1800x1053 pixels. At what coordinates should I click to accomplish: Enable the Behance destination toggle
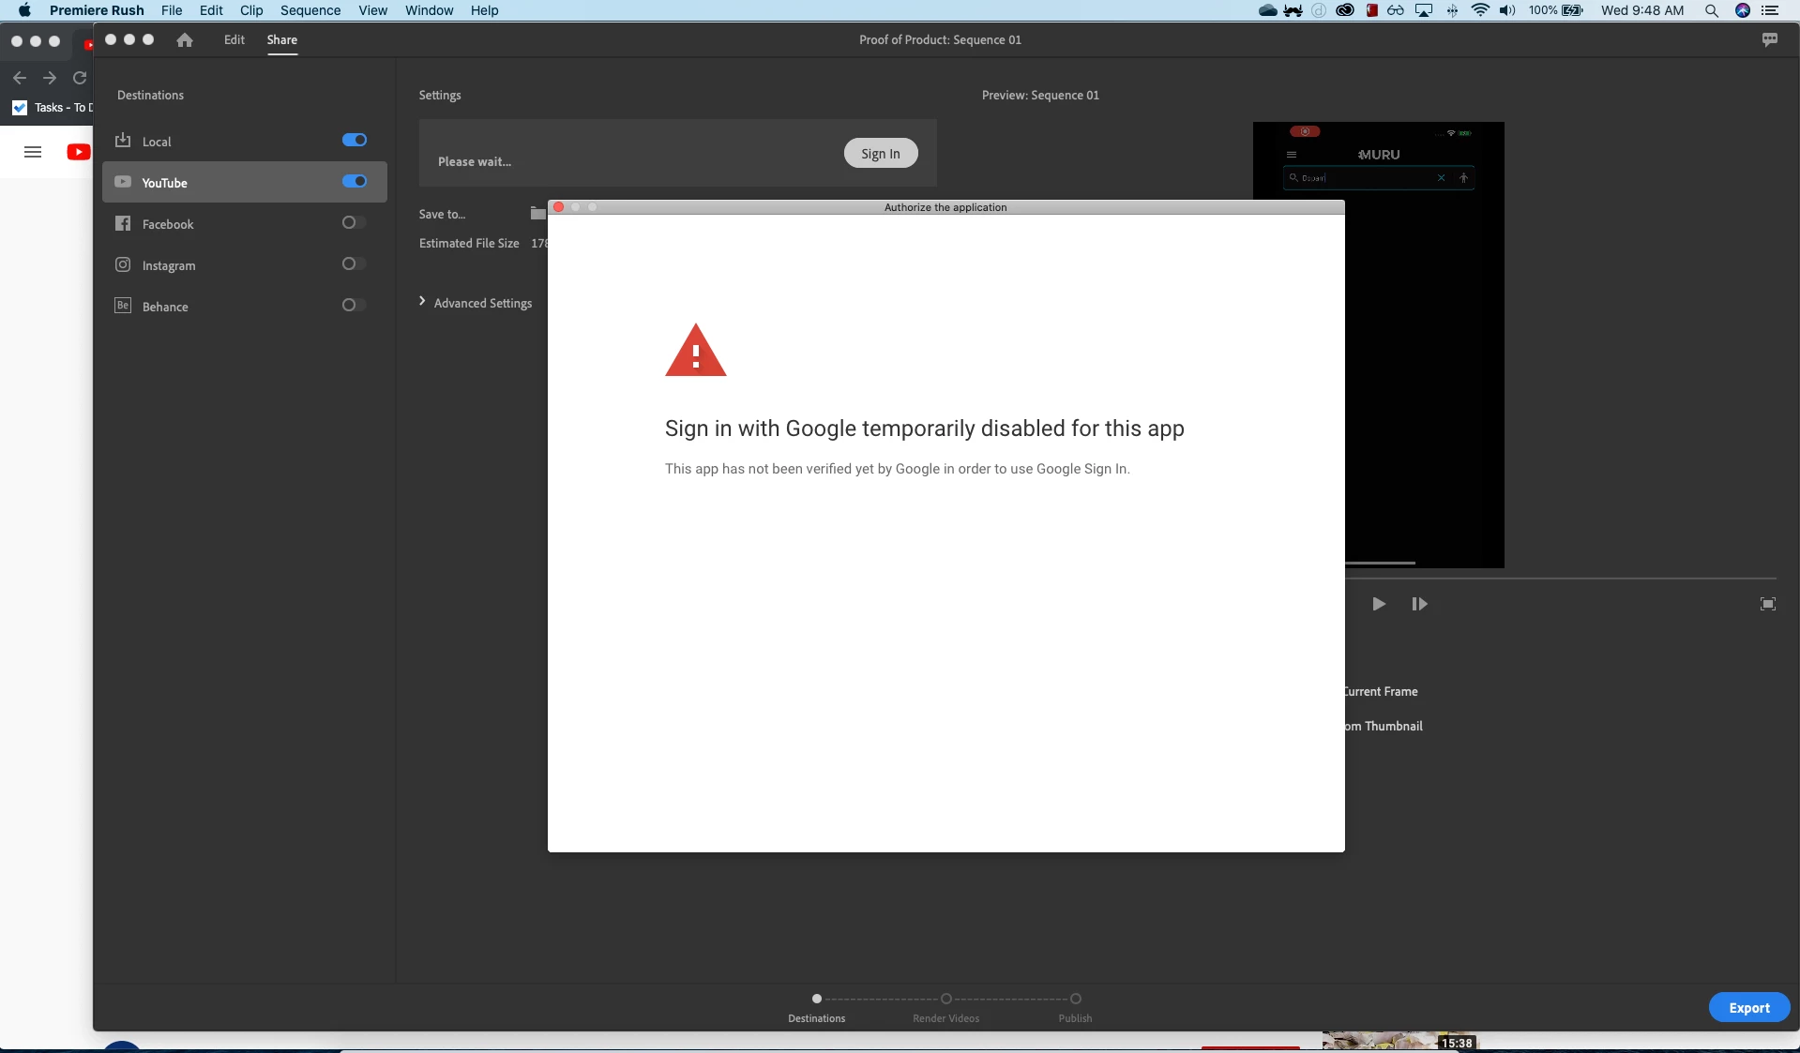pyautogui.click(x=354, y=305)
